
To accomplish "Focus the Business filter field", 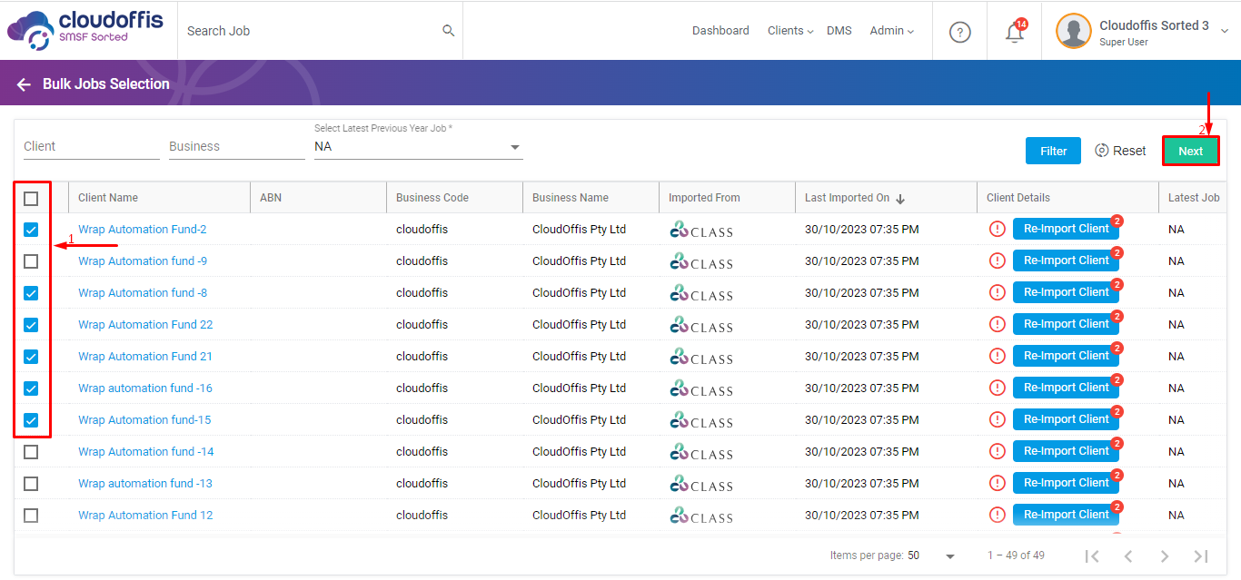I will tap(237, 146).
